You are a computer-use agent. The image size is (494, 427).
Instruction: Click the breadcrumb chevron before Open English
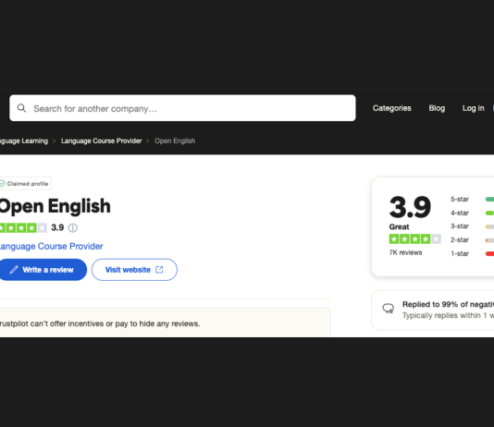148,141
